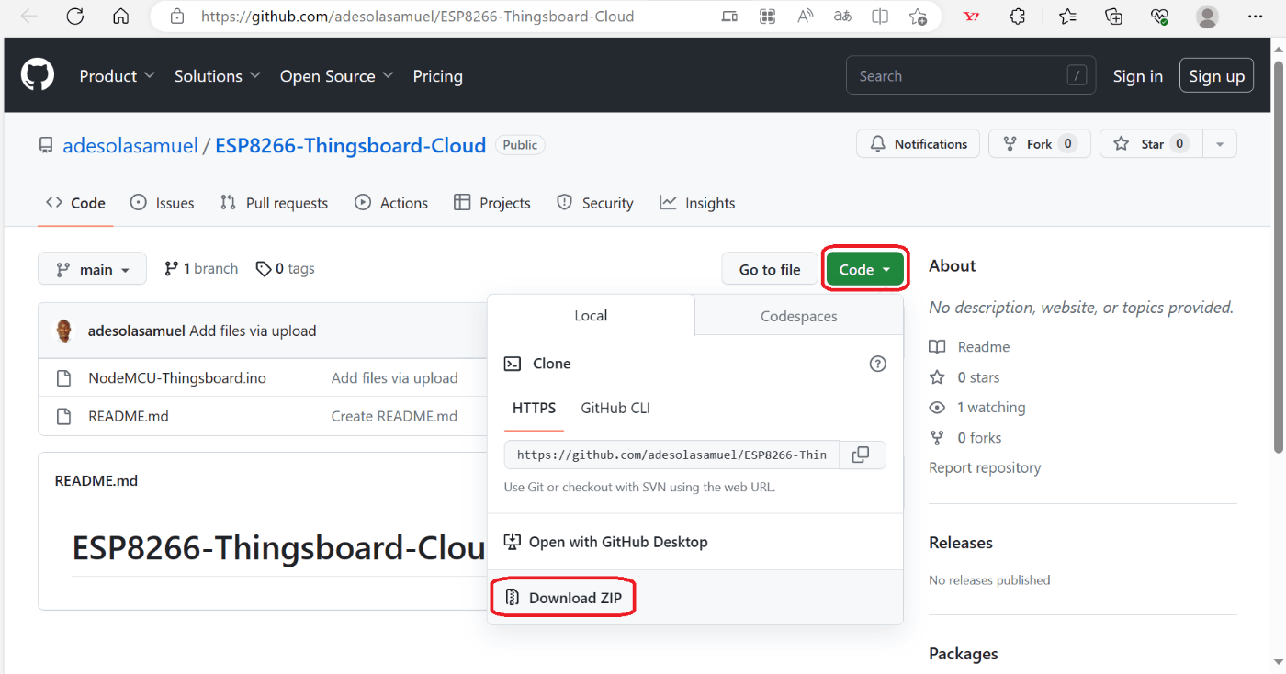View the 0 tags link
Image resolution: width=1286 pixels, height=674 pixels.
[285, 269]
